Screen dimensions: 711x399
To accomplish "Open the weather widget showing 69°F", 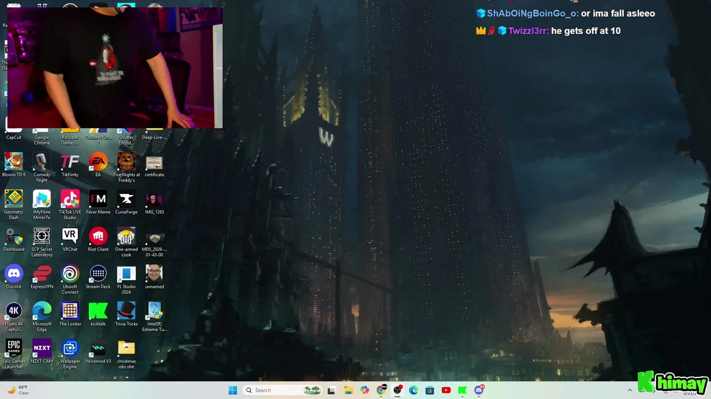I will pos(18,390).
